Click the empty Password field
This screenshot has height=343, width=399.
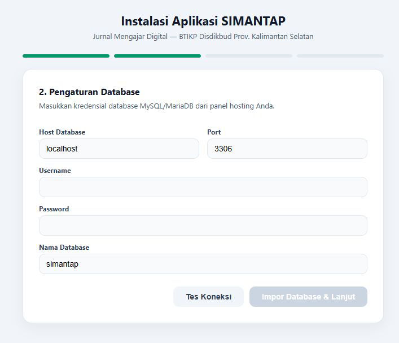point(203,225)
